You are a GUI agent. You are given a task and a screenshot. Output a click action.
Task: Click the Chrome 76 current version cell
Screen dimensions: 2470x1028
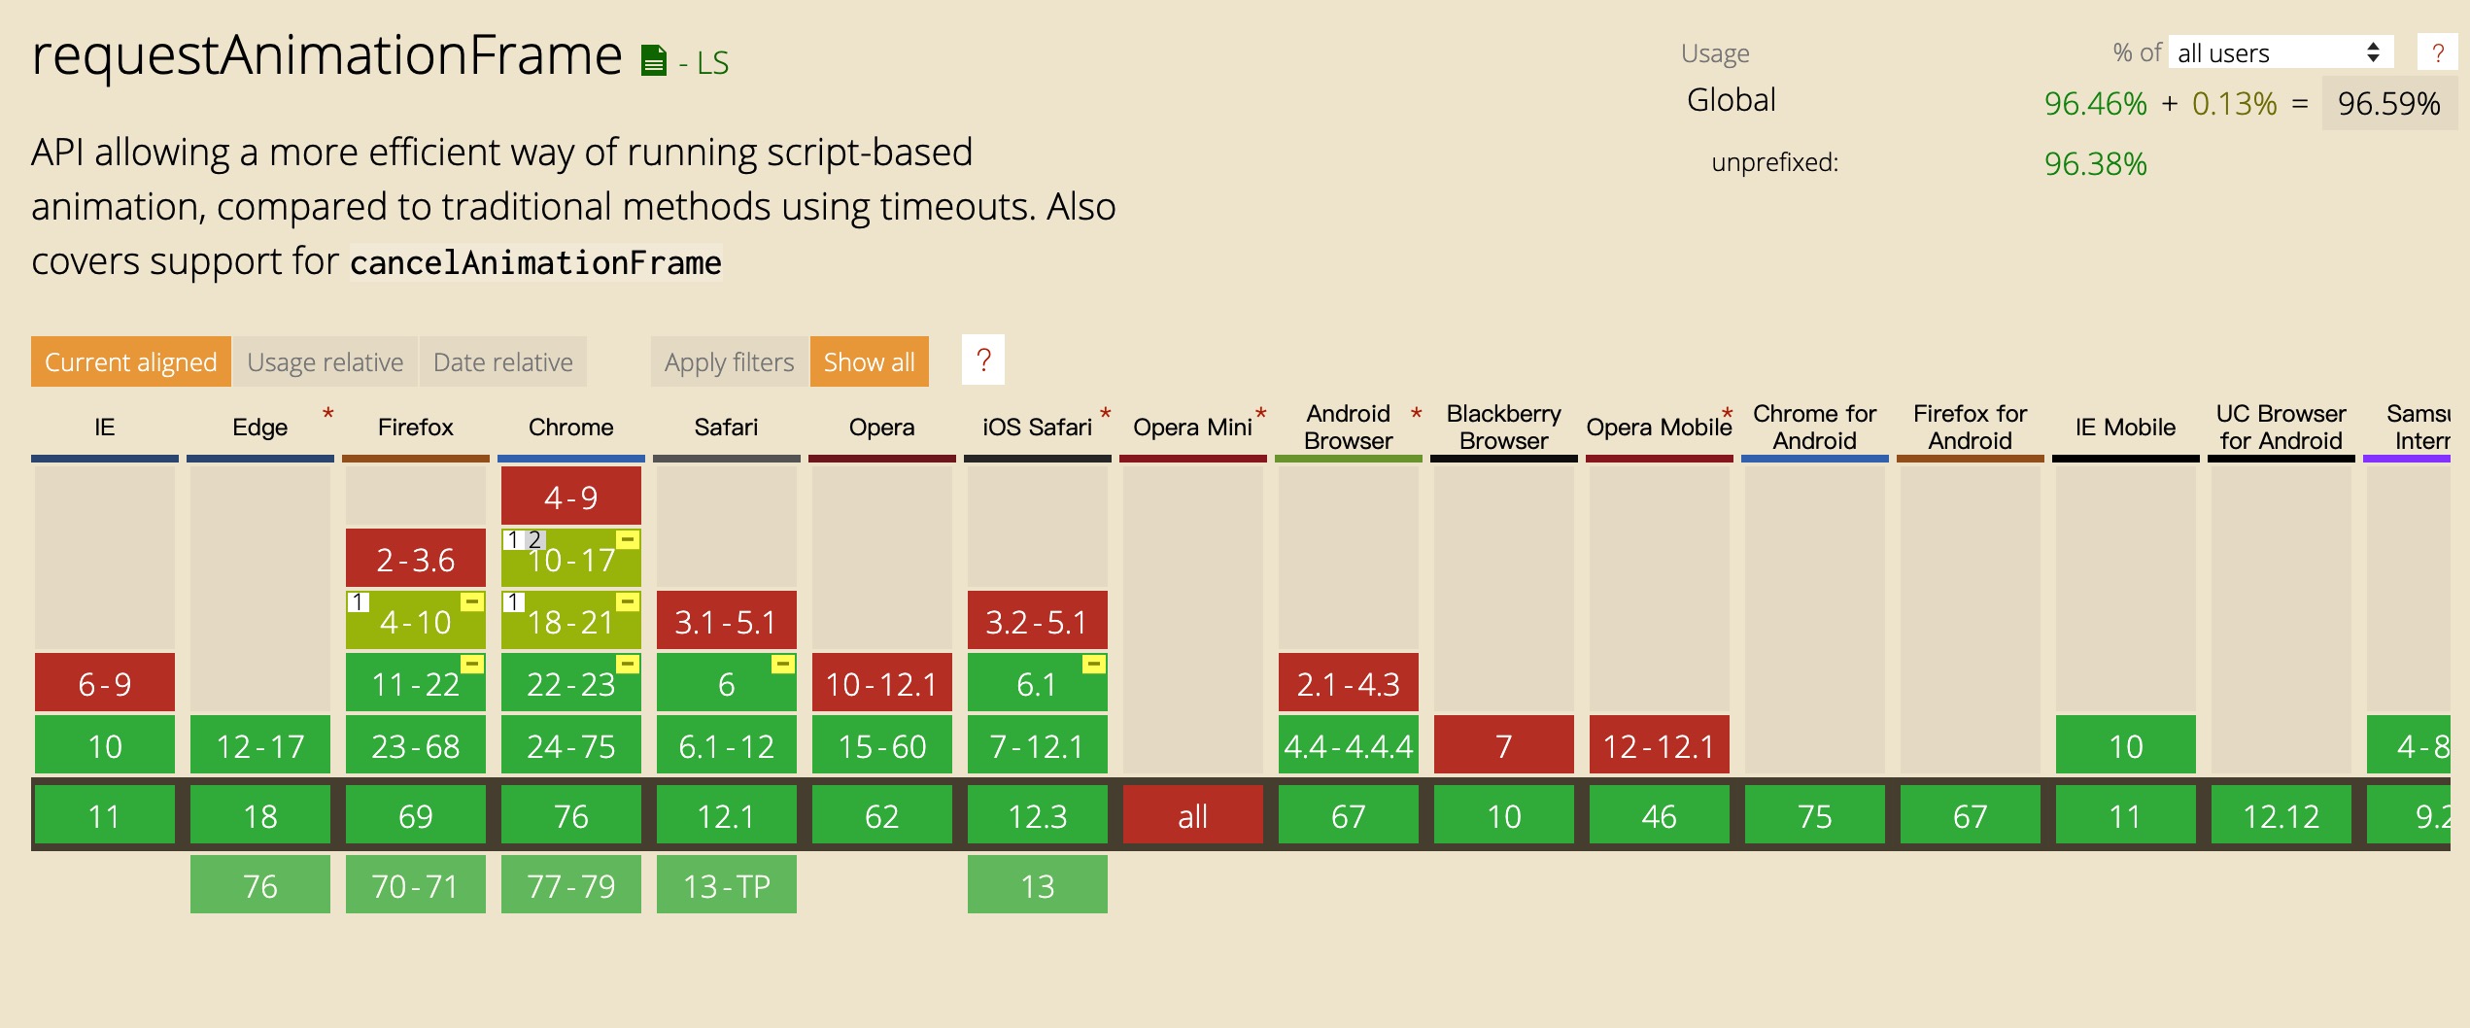570,816
